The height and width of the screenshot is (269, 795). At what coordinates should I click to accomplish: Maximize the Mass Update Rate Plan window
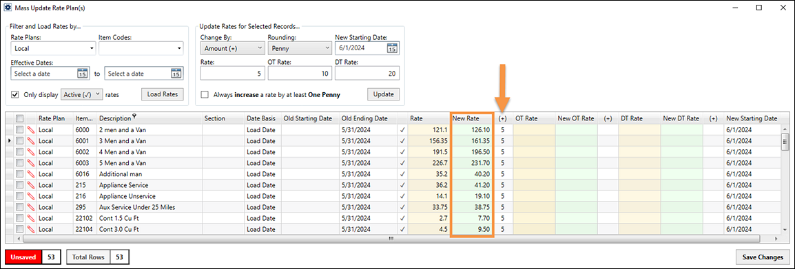(758, 8)
